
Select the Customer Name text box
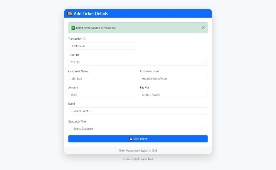click(x=102, y=79)
